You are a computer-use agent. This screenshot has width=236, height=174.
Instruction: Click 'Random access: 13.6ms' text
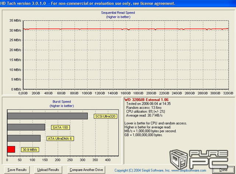(144, 108)
